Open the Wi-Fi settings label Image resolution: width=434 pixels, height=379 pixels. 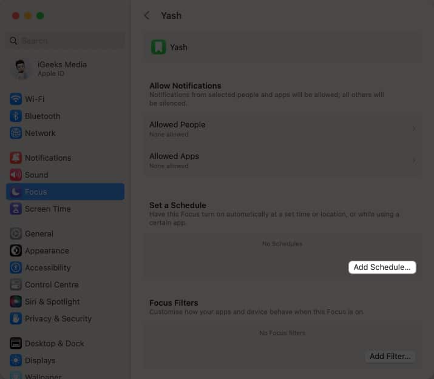coord(35,99)
